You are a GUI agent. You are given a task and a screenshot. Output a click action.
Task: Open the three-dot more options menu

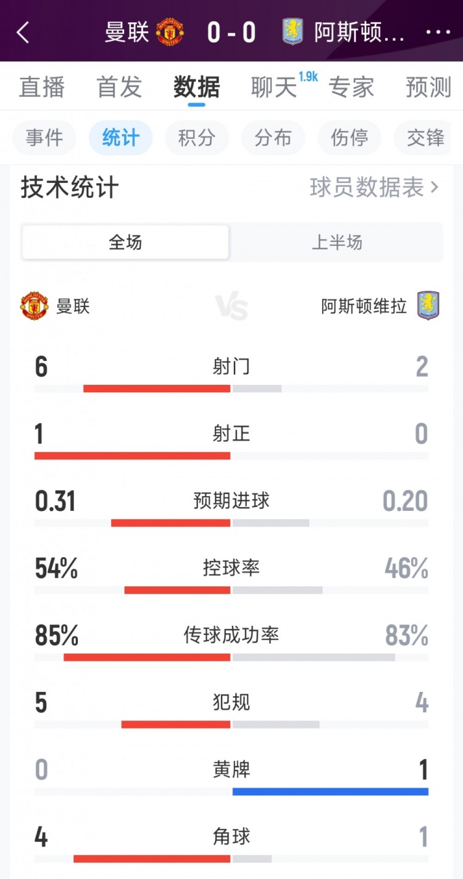[x=438, y=32]
